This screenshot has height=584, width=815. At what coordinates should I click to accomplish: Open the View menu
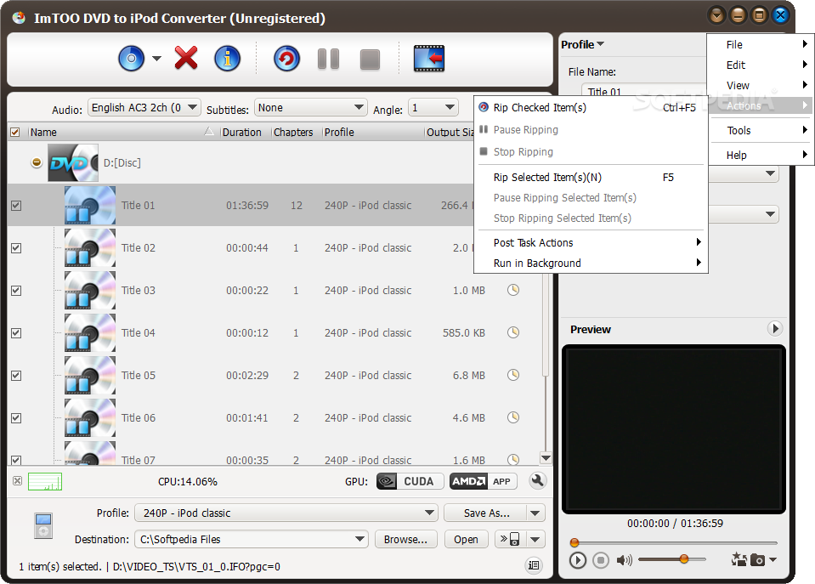[x=761, y=85]
